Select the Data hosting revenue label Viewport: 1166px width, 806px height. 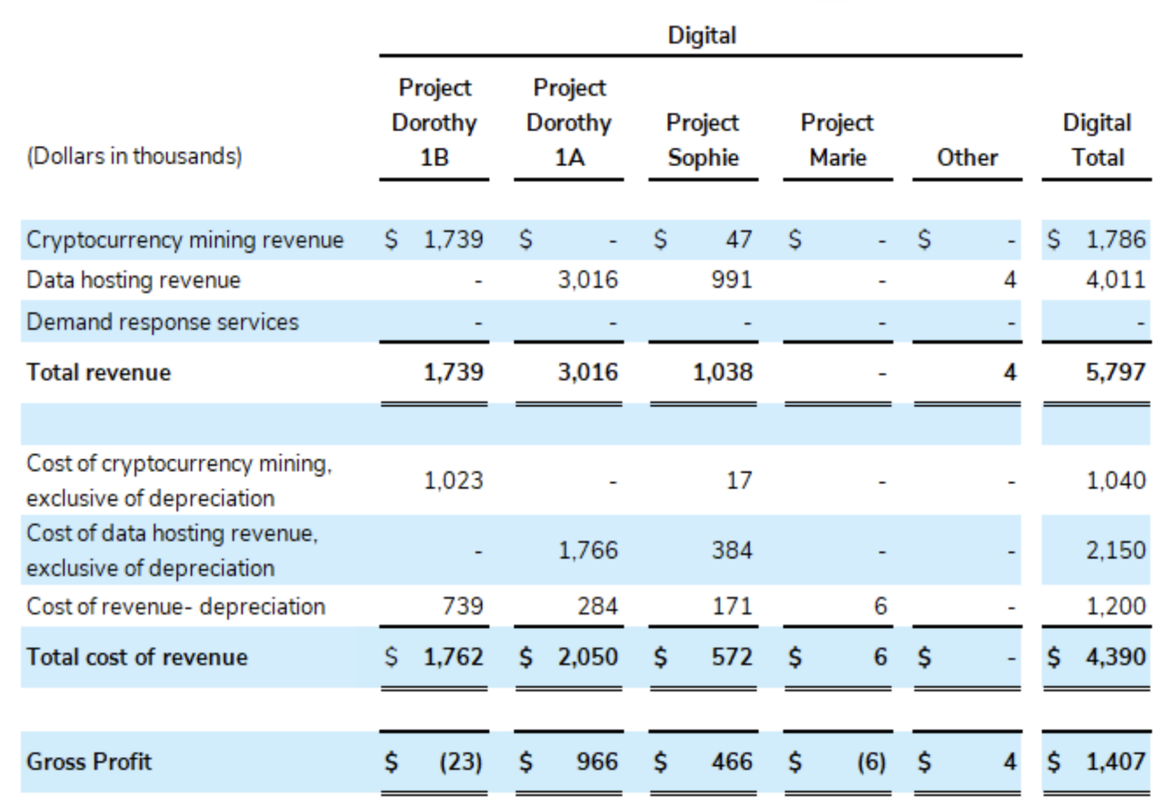[x=133, y=280]
